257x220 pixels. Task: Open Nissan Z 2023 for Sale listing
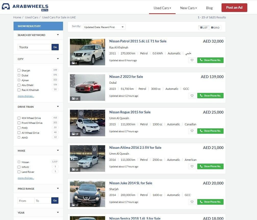(x=126, y=77)
